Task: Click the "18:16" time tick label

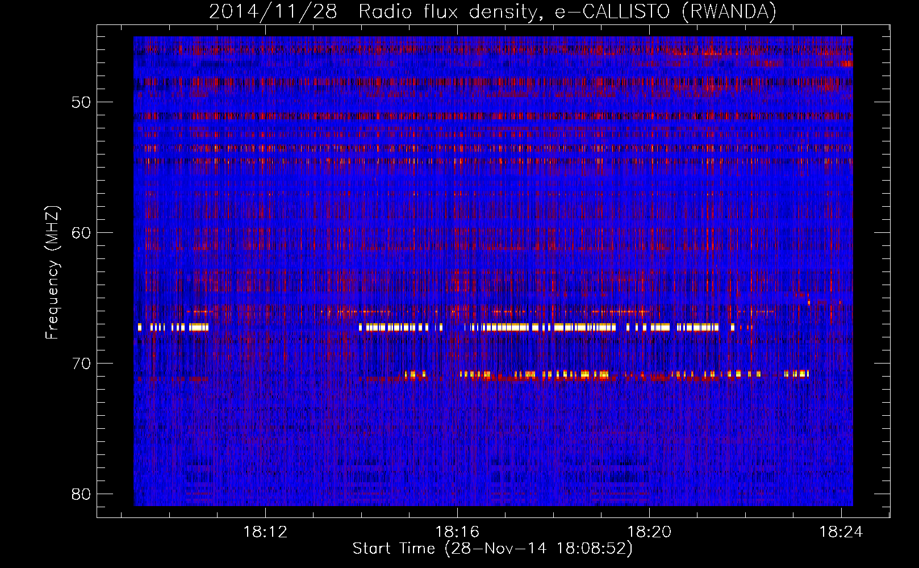Action: [457, 532]
